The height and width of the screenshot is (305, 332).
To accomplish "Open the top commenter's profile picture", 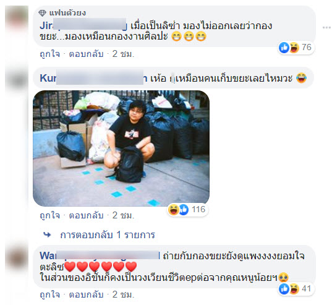I will pos(17,19).
